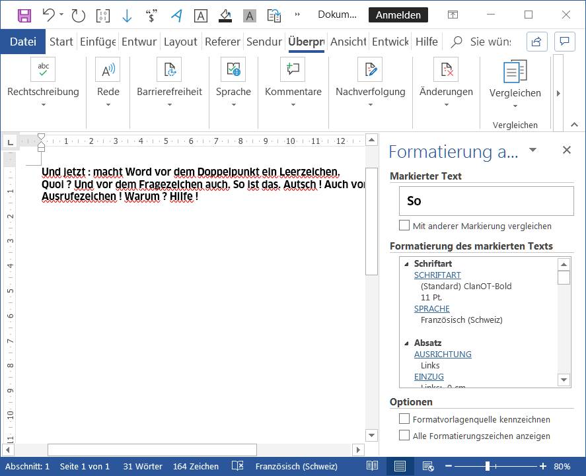The width and height of the screenshot is (586, 476).
Task: Click the document copy icon in quick access
Action: click(274, 16)
